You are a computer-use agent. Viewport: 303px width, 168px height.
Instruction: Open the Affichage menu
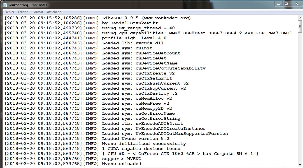(x=54, y=12)
